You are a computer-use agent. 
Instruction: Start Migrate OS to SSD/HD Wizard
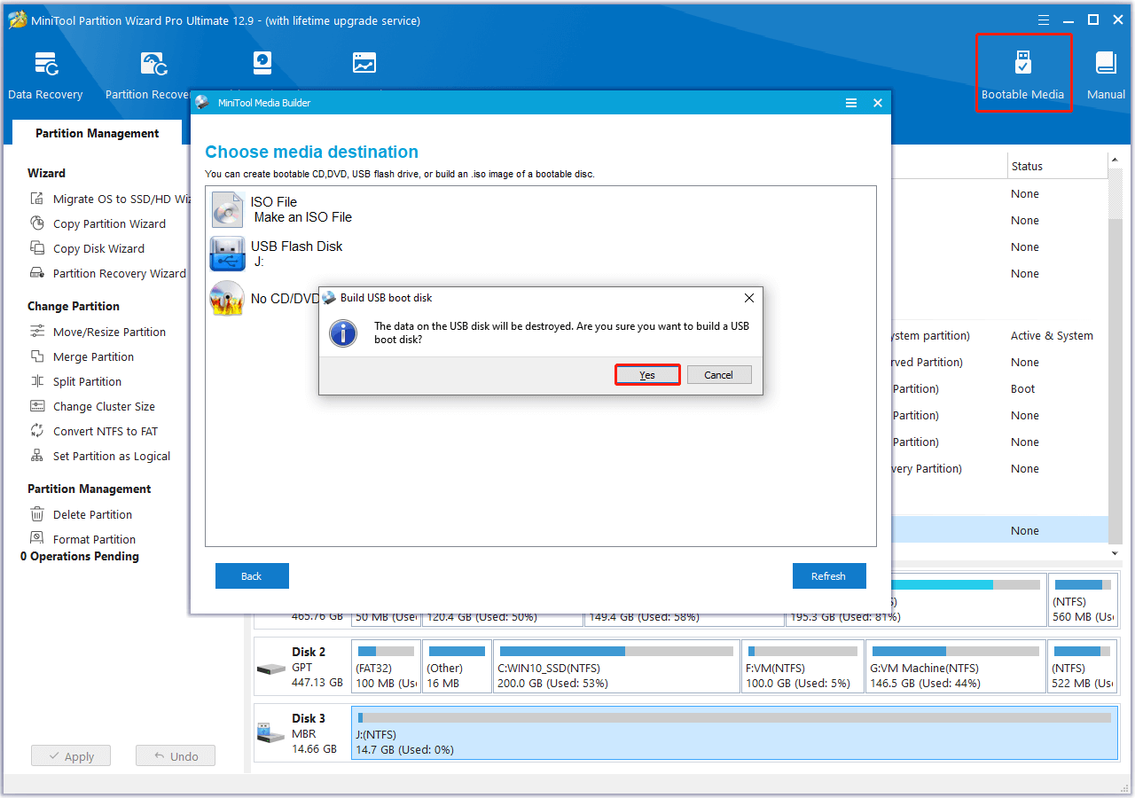[x=111, y=199]
